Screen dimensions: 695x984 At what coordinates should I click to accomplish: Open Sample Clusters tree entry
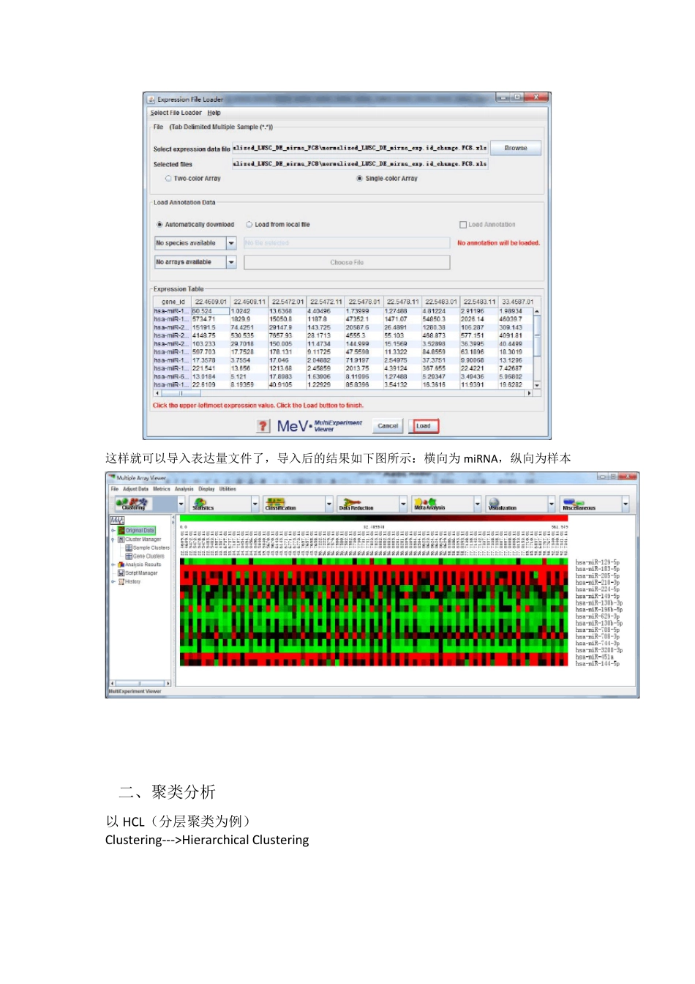(x=148, y=548)
